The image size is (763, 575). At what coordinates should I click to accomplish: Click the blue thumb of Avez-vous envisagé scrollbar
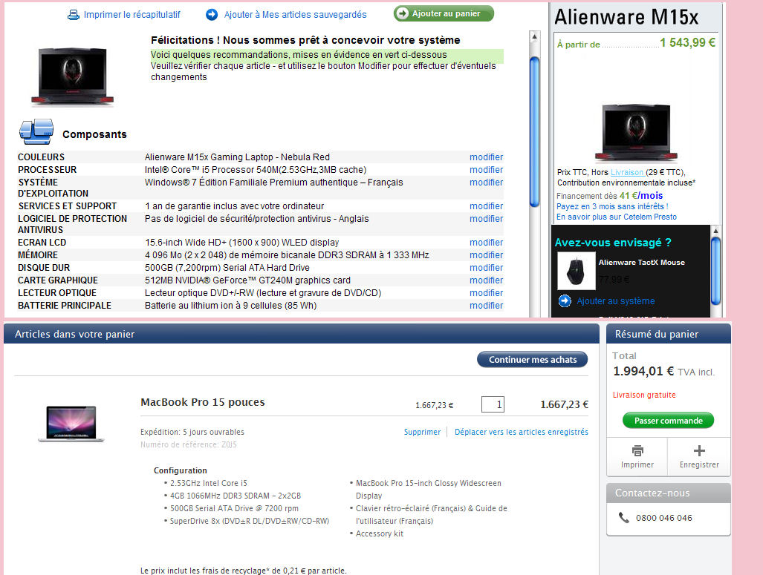(x=715, y=271)
